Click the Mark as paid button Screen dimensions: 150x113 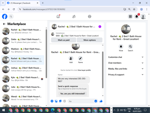coord(64,40)
